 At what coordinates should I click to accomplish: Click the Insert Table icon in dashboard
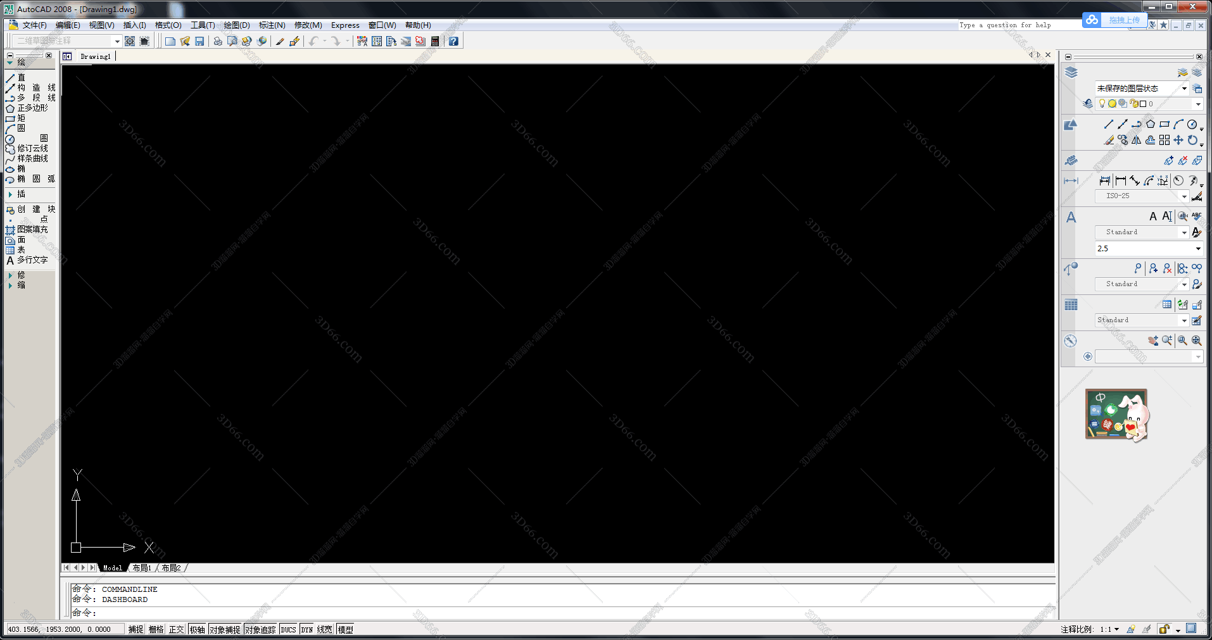click(x=1167, y=304)
